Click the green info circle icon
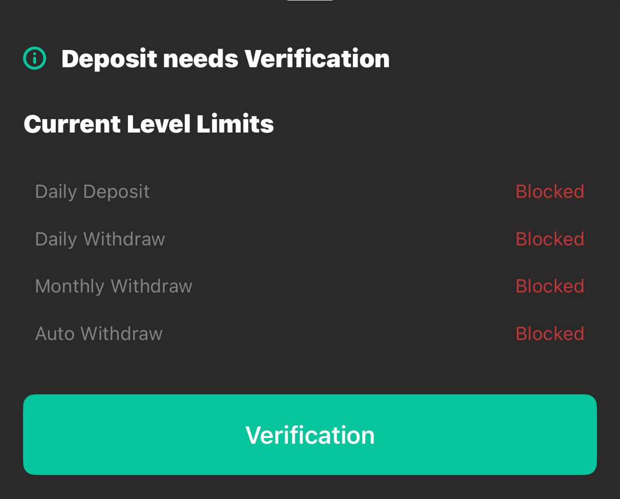The image size is (620, 499). 35,59
